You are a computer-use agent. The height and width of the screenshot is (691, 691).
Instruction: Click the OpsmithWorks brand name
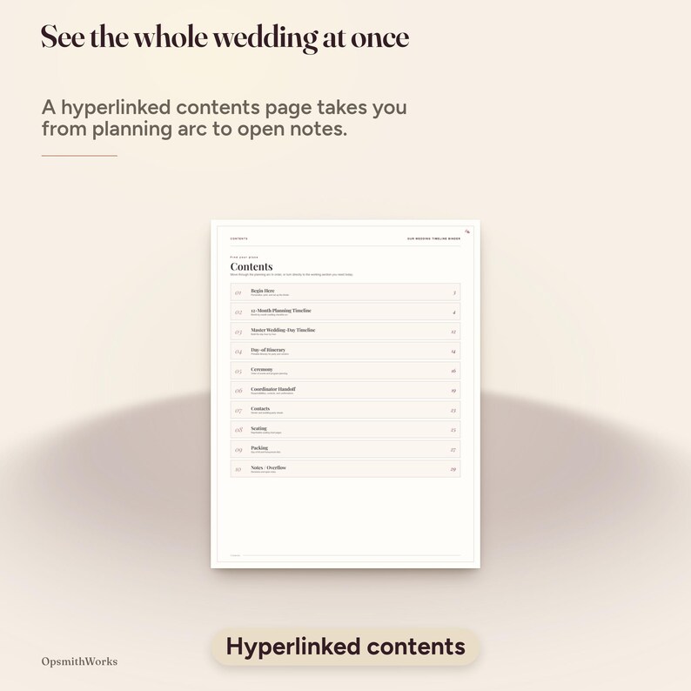click(x=79, y=661)
